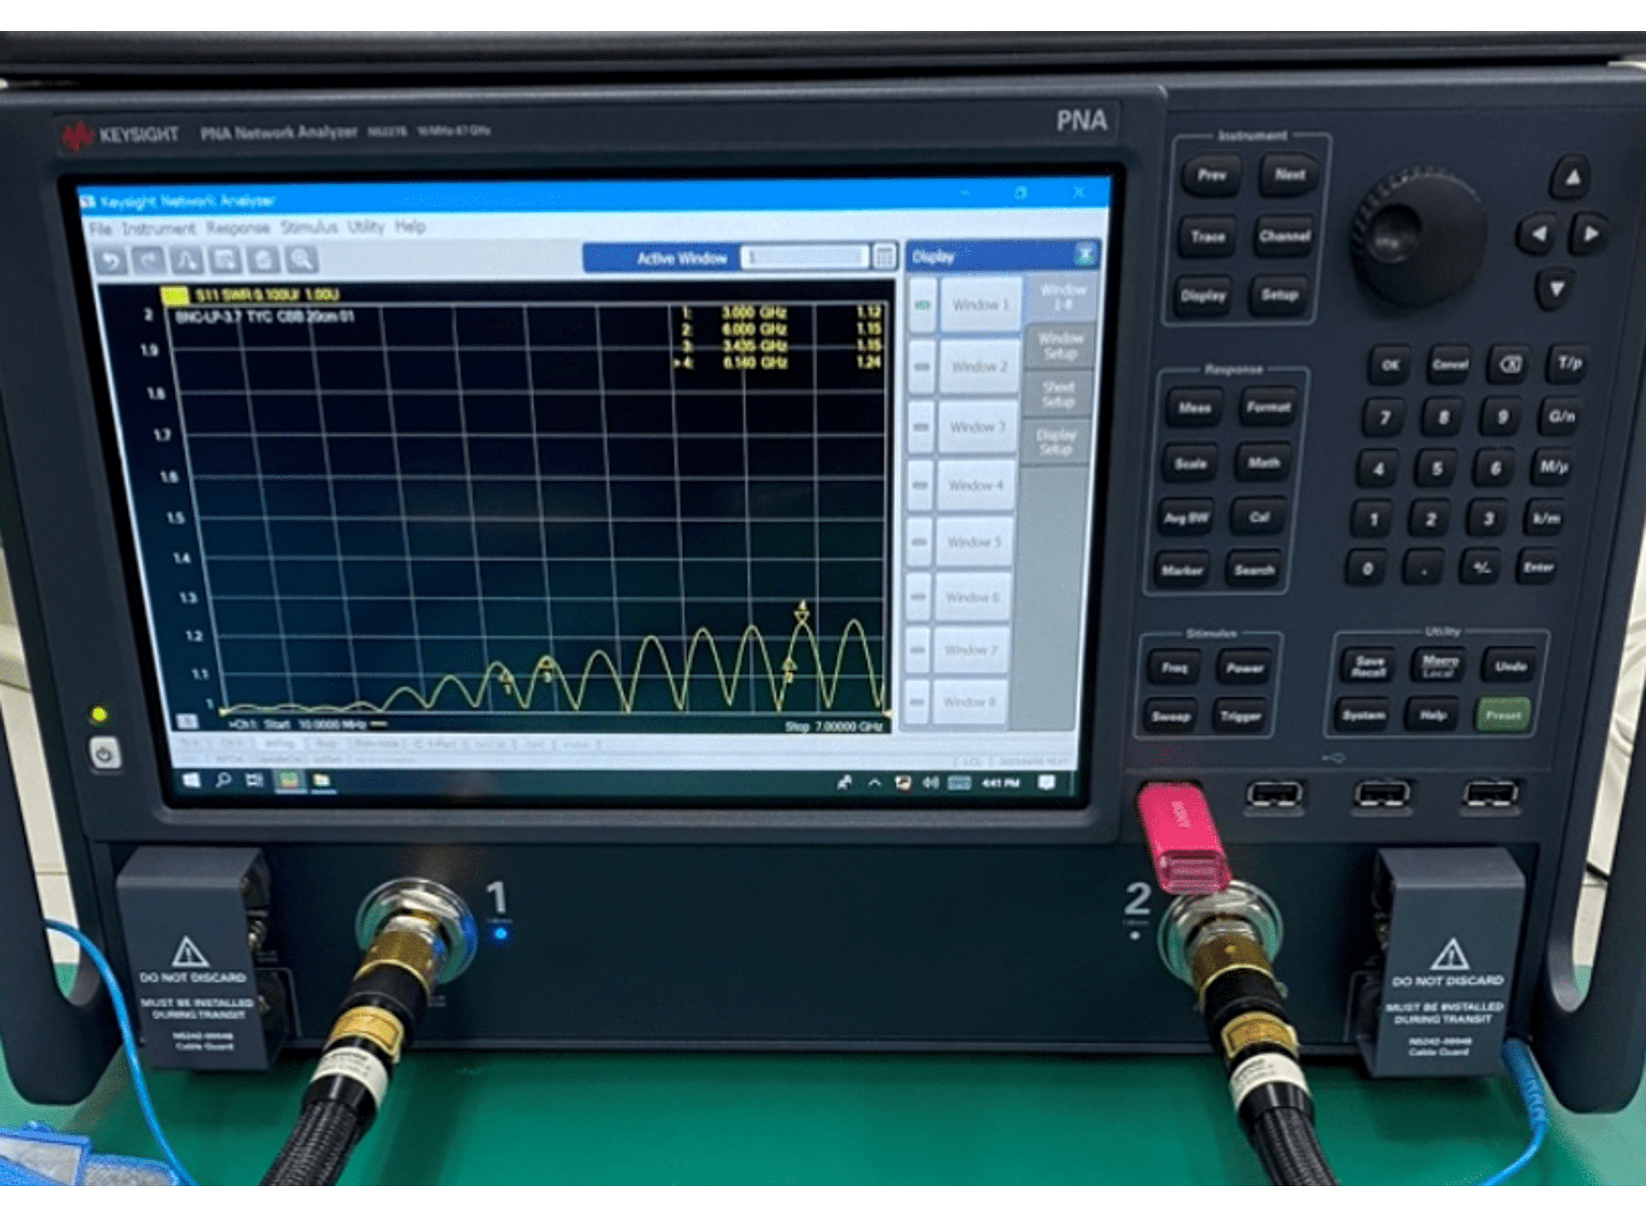1646x1210 pixels.
Task: Click the Redo arrow in the toolbar
Action: 149,261
